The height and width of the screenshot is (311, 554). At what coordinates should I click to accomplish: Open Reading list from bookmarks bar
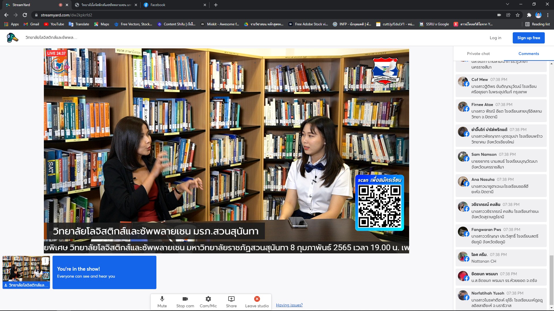538,24
